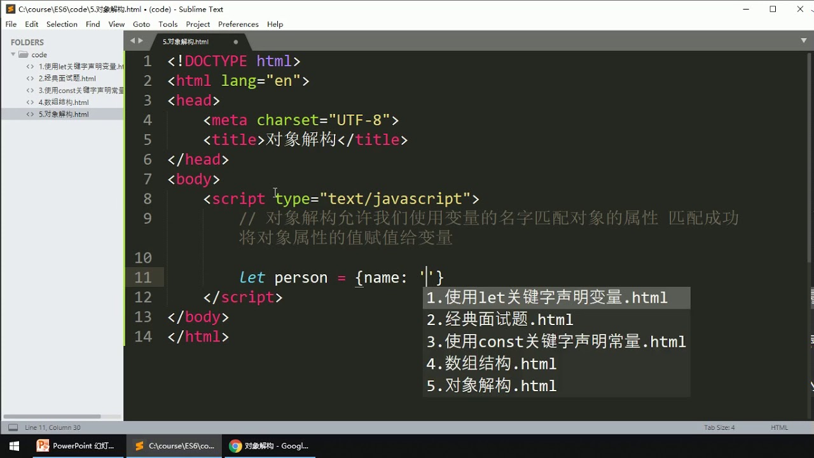814x458 pixels.
Task: Open the Find menu
Action: [93, 24]
